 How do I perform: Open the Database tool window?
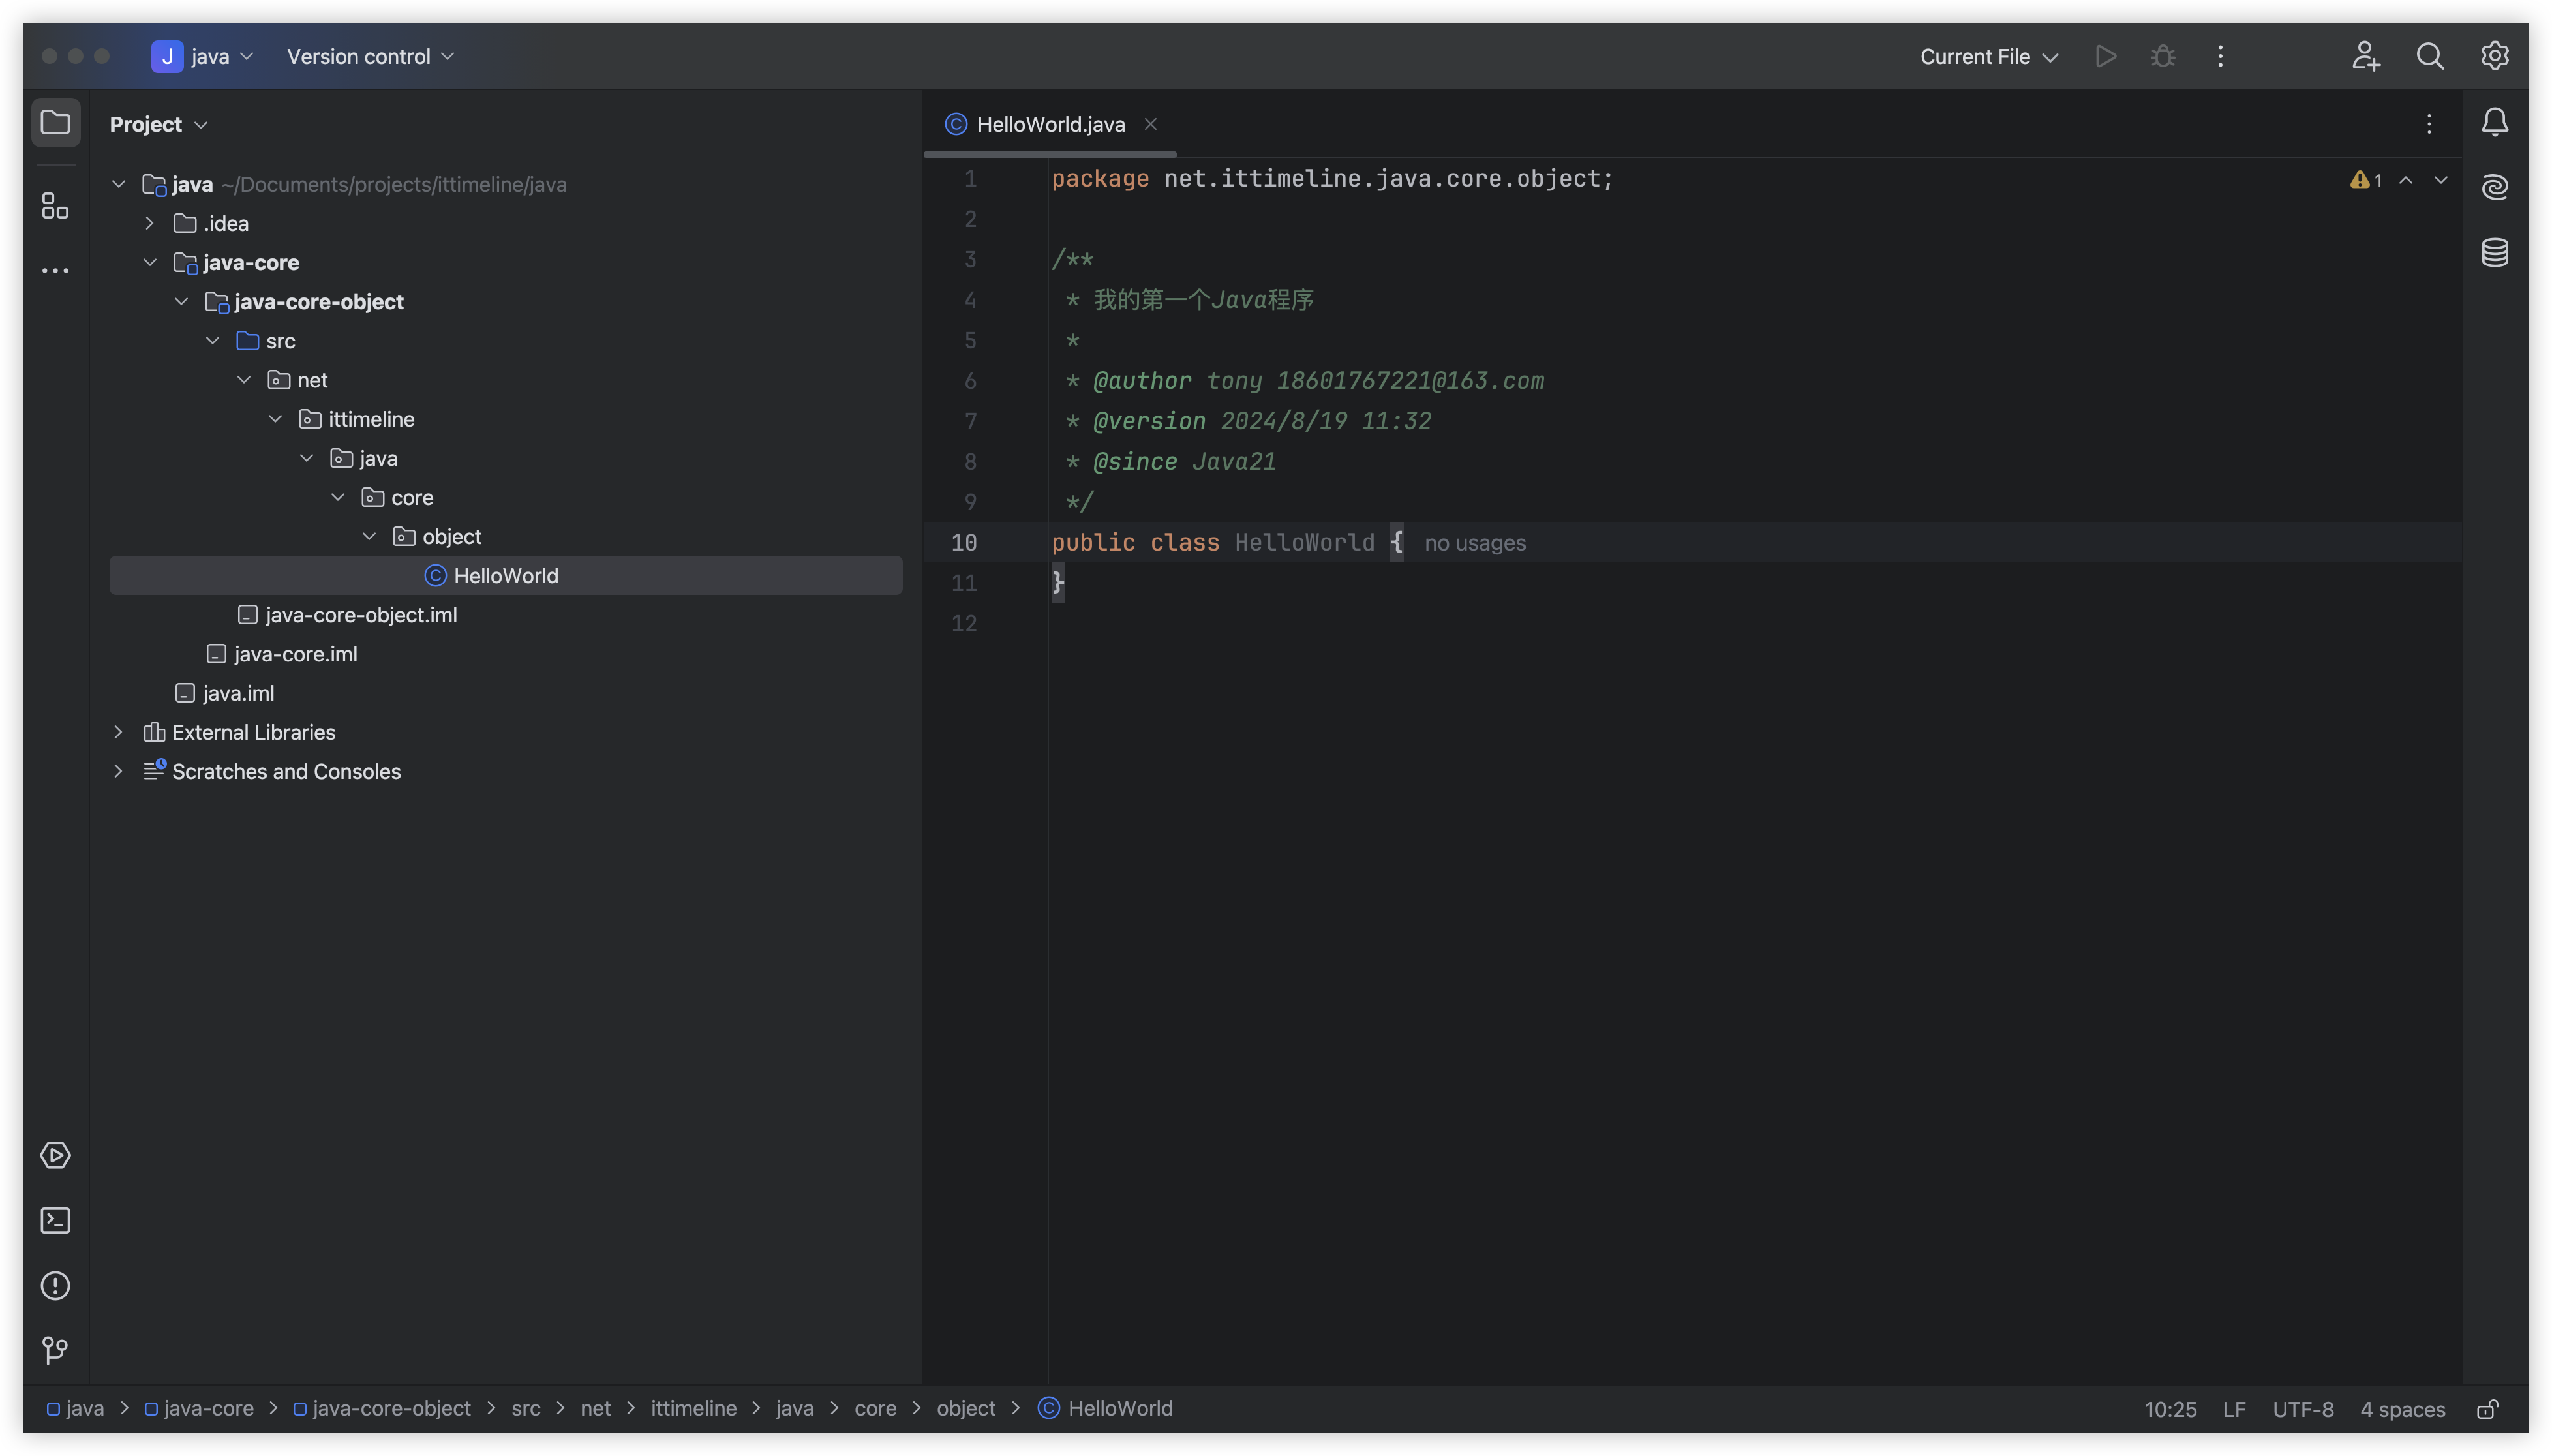click(2494, 252)
